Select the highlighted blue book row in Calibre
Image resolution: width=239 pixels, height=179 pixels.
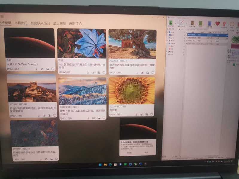[208, 35]
